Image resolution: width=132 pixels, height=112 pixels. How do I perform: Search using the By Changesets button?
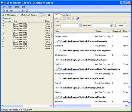(10, 15)
